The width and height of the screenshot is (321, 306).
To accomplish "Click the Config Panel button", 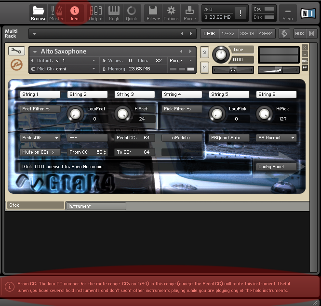I will click(x=276, y=167).
